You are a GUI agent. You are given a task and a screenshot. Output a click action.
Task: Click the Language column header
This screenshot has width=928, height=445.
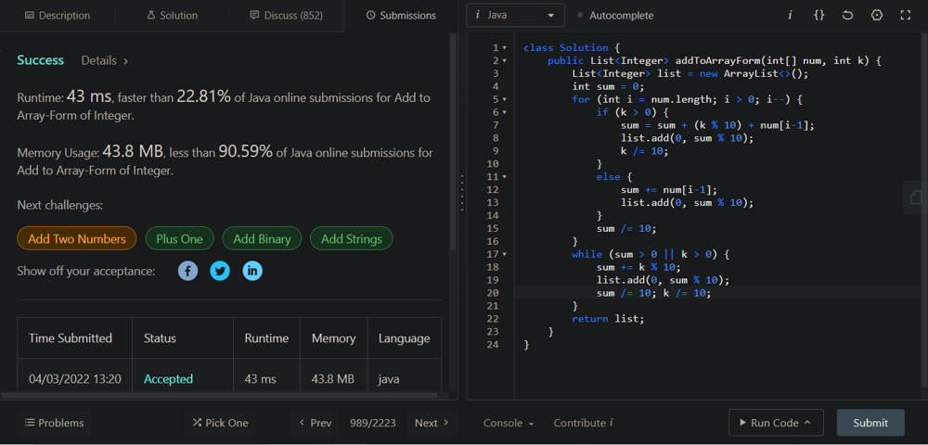(x=405, y=338)
